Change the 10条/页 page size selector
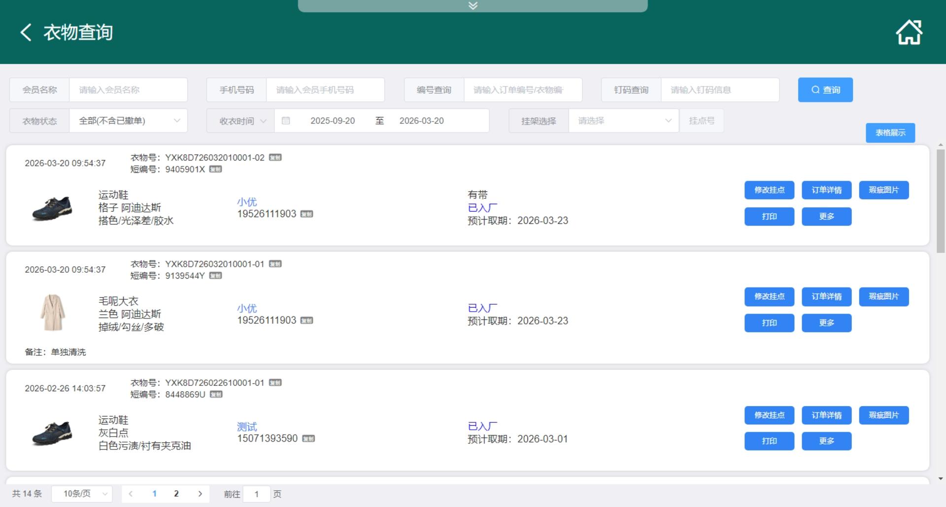 tap(82, 494)
